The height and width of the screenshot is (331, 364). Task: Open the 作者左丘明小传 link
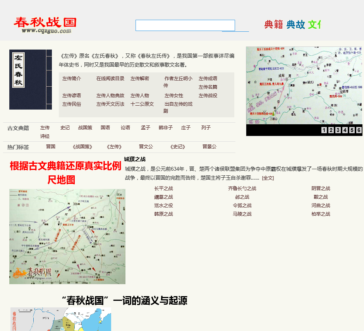[178, 82]
